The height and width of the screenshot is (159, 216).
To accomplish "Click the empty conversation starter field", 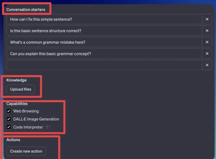I will point(104,65).
